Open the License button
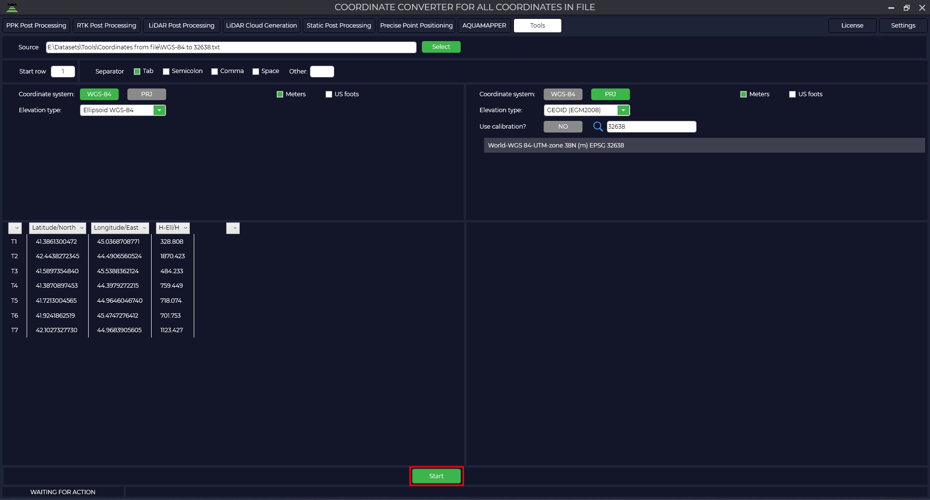 (852, 26)
